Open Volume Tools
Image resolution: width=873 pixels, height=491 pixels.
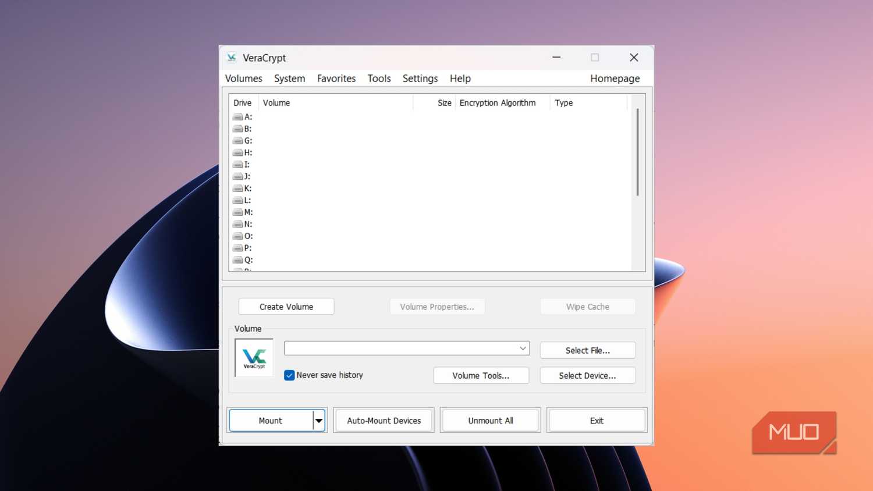click(481, 375)
